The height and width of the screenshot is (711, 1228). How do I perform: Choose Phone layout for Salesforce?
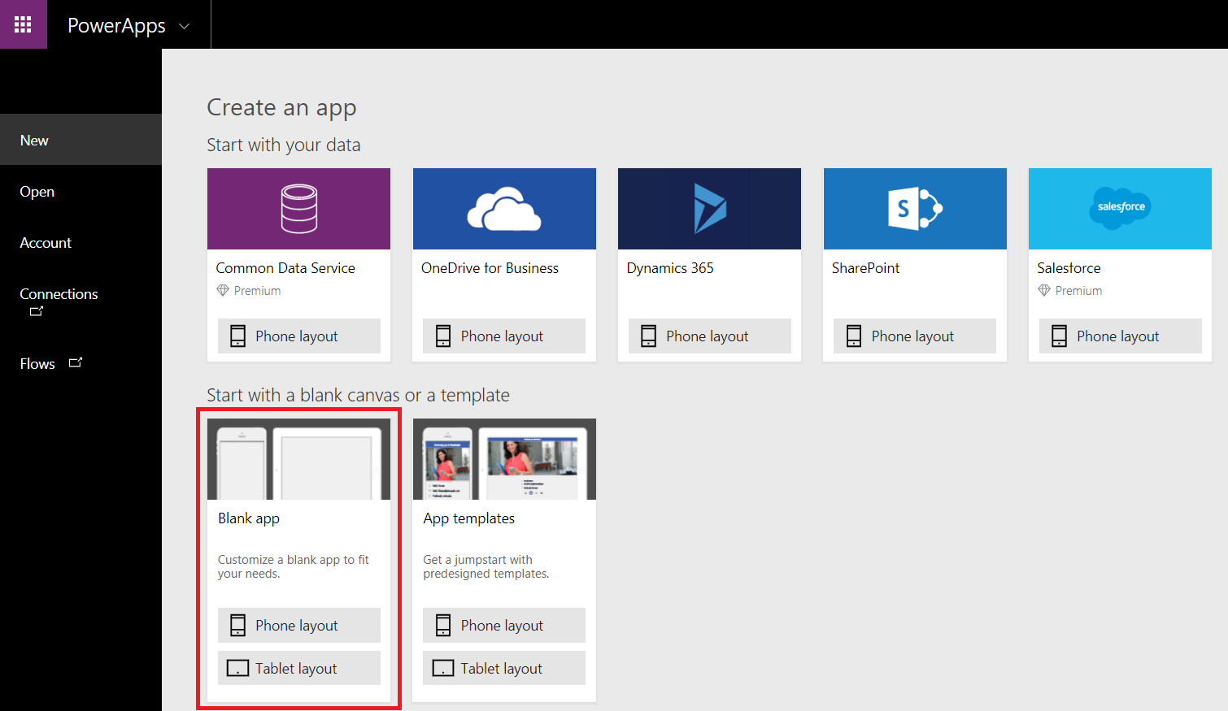(x=1120, y=336)
